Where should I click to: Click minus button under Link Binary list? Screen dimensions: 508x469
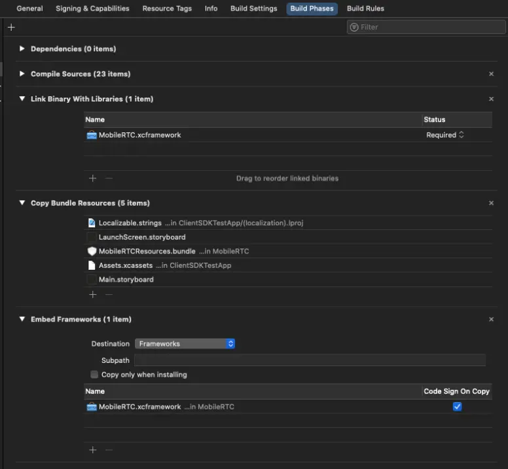[109, 178]
